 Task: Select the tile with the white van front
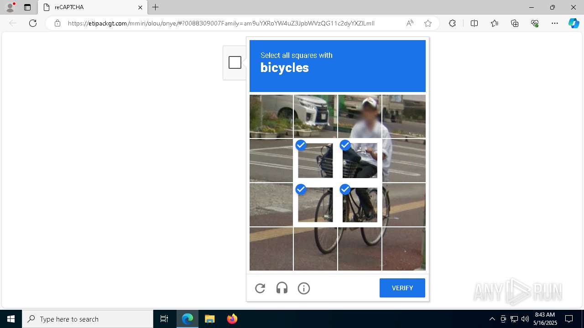(315, 116)
